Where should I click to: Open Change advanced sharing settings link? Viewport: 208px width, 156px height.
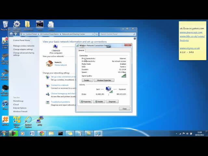point(24,54)
